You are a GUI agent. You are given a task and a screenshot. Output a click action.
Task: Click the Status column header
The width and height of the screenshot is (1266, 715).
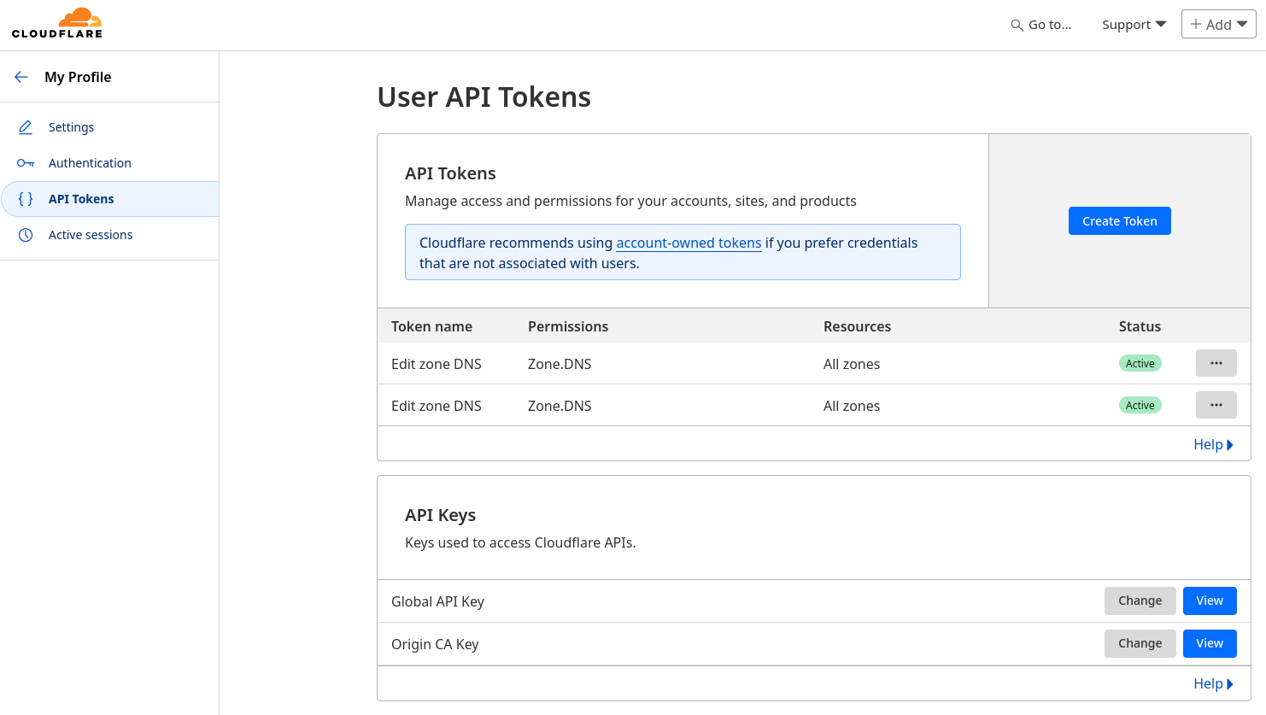1140,326
